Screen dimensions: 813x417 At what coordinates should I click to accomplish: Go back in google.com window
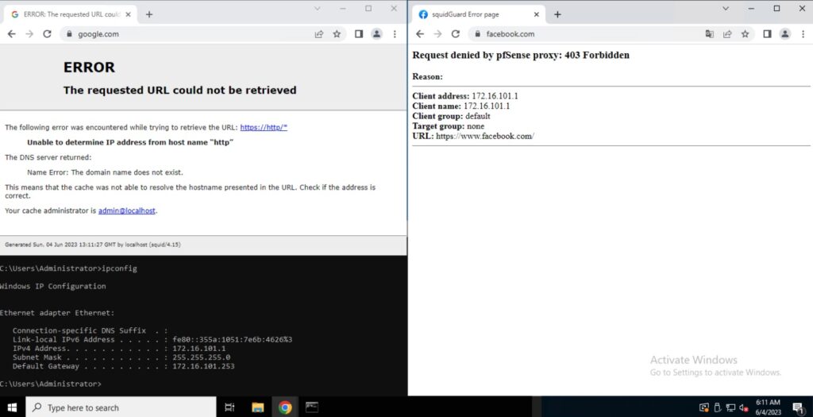coord(11,33)
